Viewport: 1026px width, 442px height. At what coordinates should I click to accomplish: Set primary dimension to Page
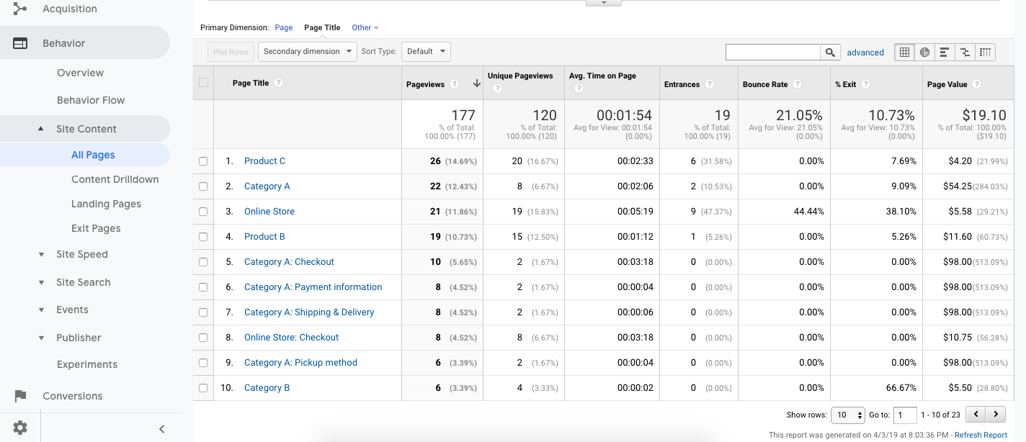[x=284, y=27]
